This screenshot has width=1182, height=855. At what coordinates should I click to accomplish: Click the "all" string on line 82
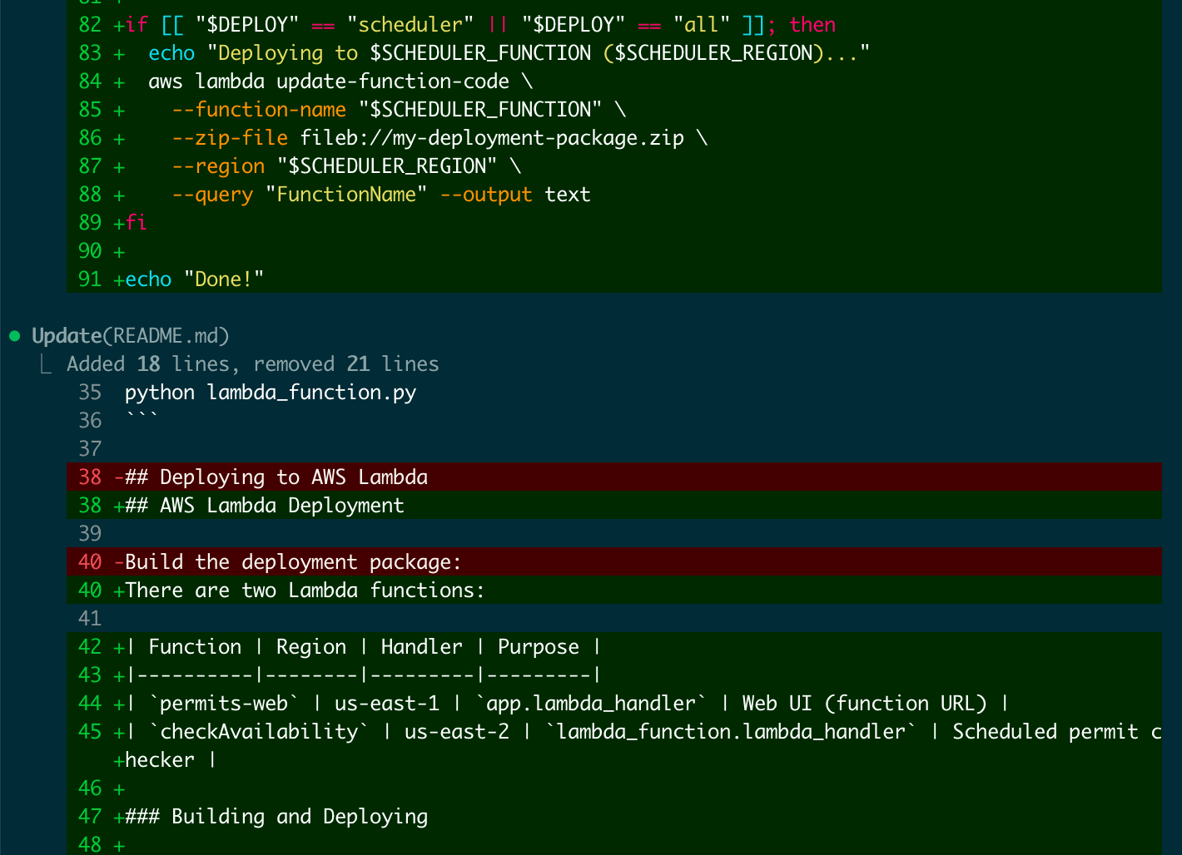(x=702, y=25)
